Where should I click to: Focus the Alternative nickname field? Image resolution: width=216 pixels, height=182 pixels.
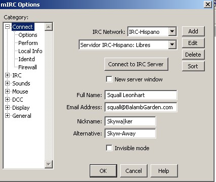pyautogui.click(x=130, y=133)
